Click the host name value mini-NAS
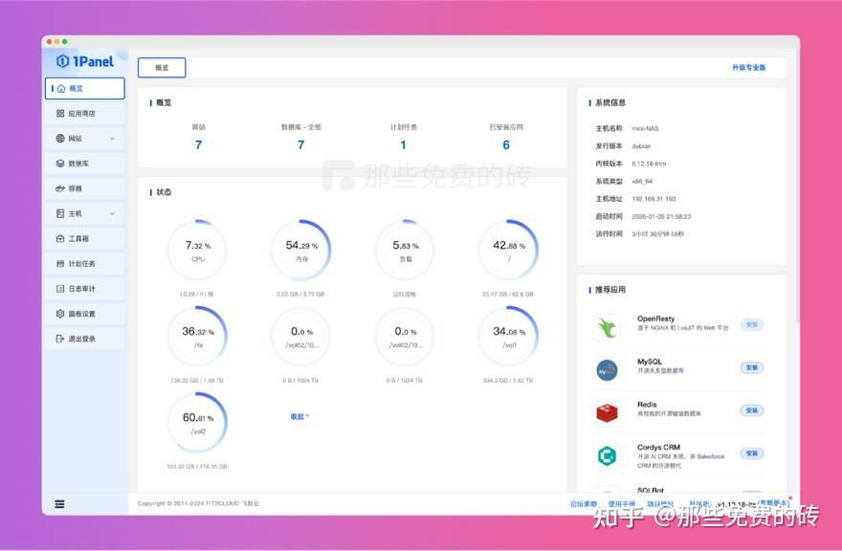Screen dimensions: 842x551 pyautogui.click(x=645, y=129)
